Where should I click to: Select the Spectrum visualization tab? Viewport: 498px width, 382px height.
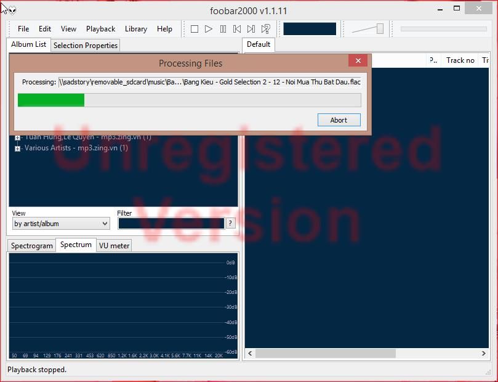coord(76,245)
